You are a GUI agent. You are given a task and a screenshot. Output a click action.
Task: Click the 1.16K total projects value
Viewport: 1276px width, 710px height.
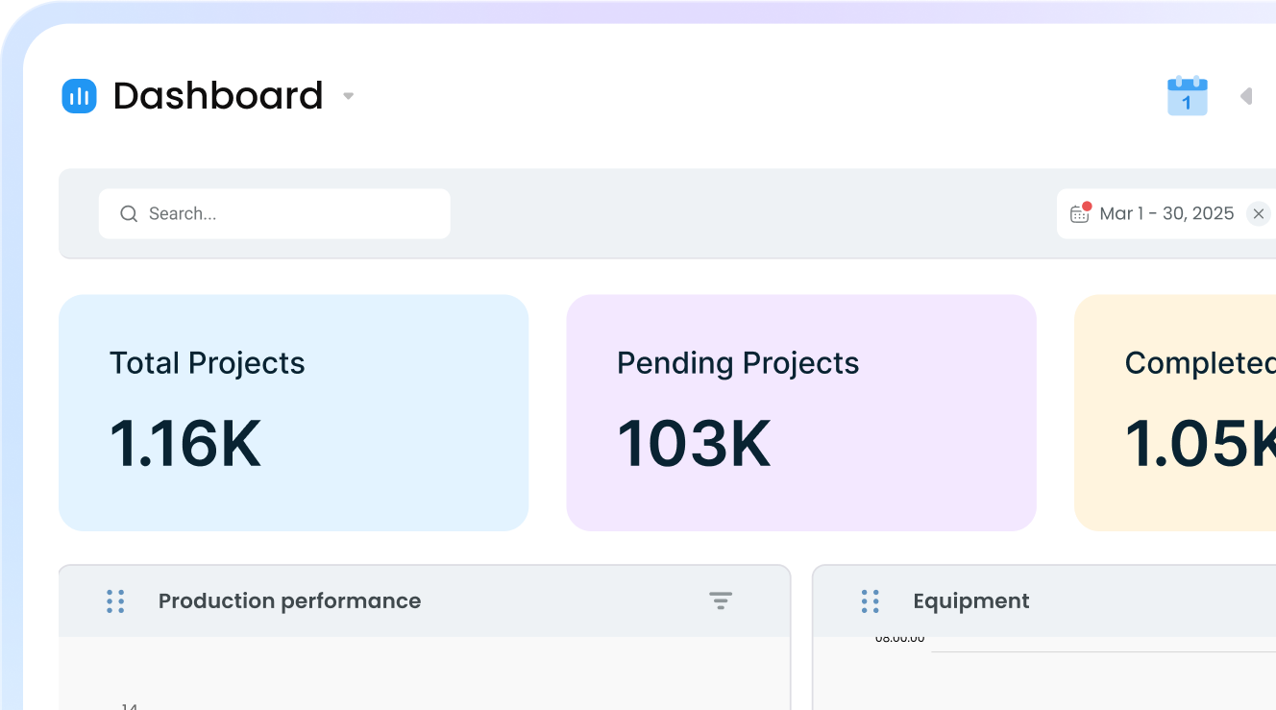click(x=185, y=444)
